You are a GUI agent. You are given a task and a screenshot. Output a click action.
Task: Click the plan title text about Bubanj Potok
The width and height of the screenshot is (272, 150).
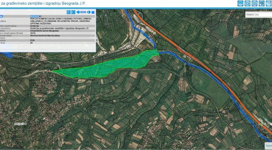coord(60,21)
